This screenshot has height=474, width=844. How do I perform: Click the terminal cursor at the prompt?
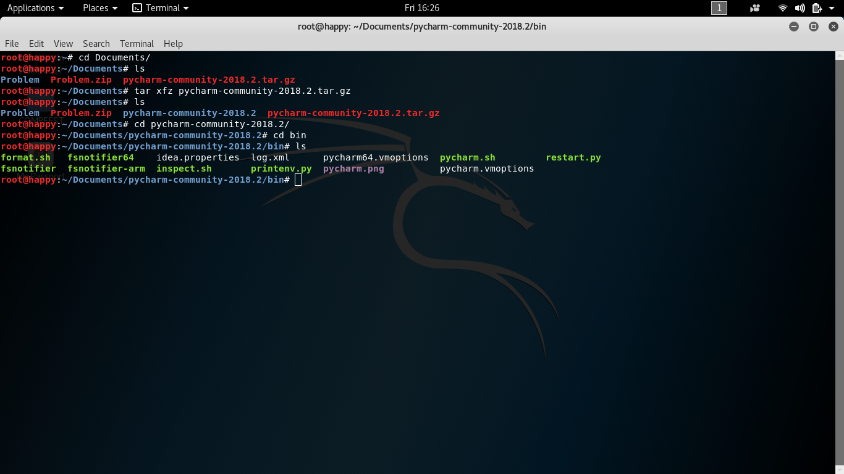tap(298, 180)
